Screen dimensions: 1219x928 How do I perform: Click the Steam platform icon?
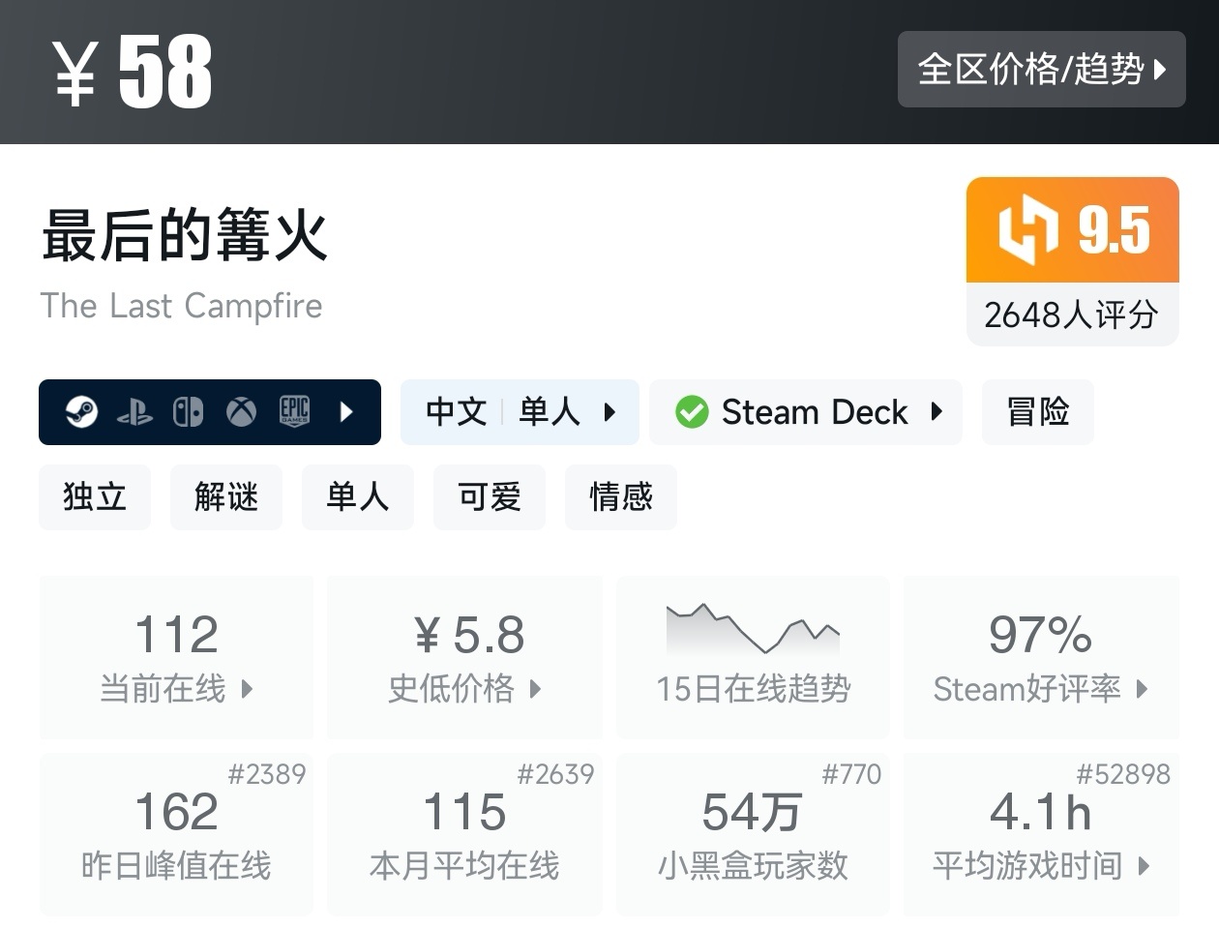click(x=81, y=412)
